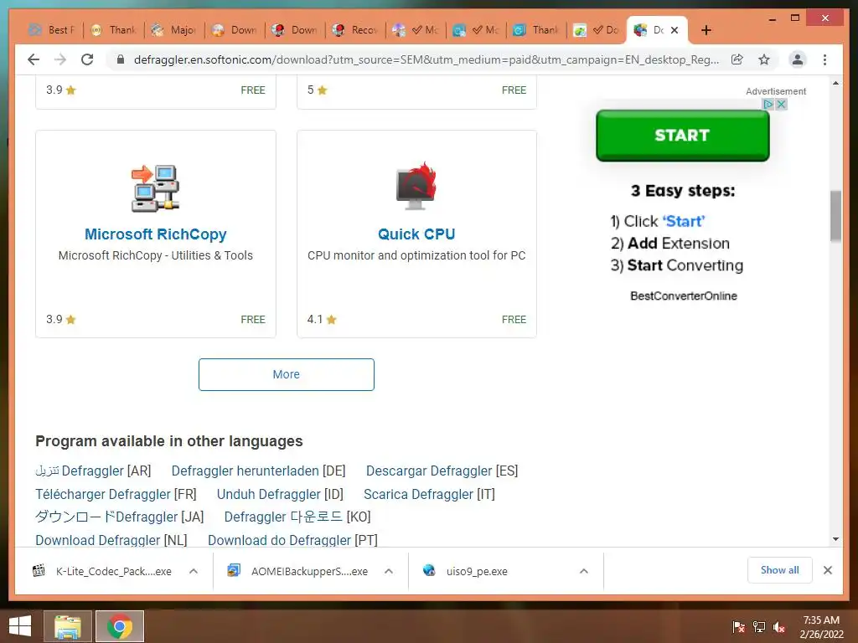The image size is (858, 643).
Task: Click the address bar URL
Action: tap(426, 59)
